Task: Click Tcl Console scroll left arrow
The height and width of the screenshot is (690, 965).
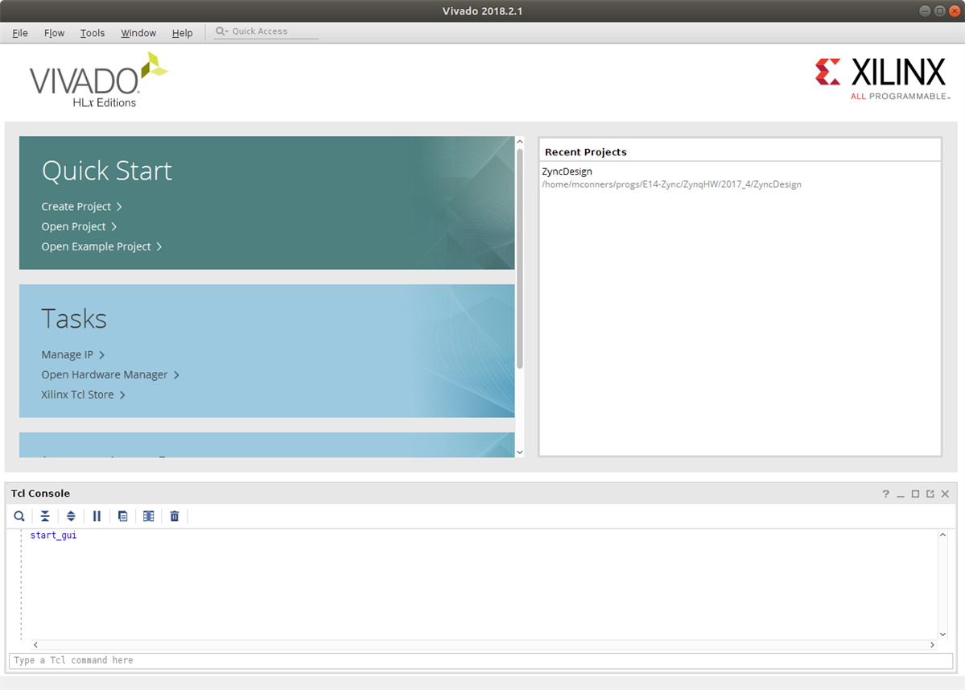Action: pos(35,644)
